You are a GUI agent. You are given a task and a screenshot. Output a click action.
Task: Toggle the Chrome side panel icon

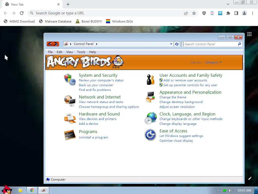point(236,13)
